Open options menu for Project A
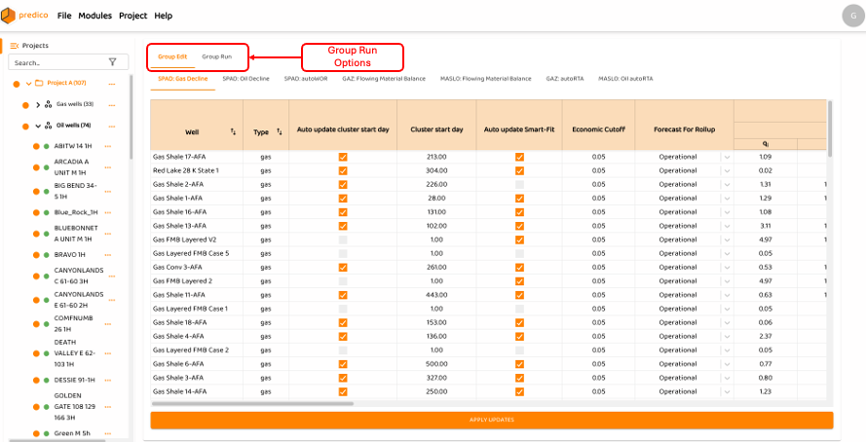The width and height of the screenshot is (866, 442). [111, 84]
